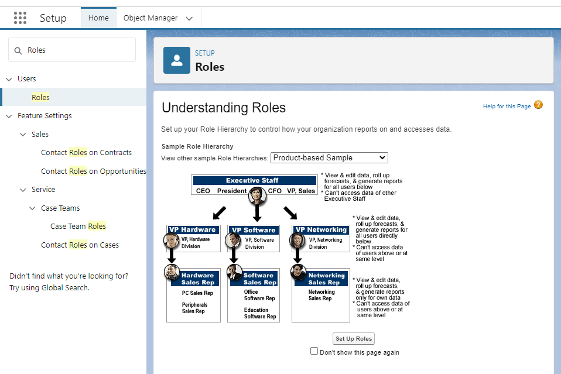Screen dimensions: 561x374
Task: Click the VP Hardware heading in diagram
Action: [193, 229]
